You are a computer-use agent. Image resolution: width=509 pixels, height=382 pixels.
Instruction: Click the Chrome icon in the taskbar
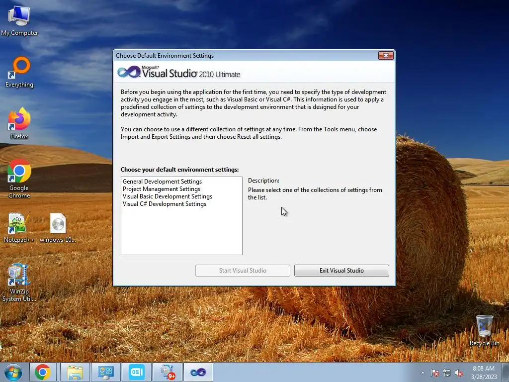point(43,372)
